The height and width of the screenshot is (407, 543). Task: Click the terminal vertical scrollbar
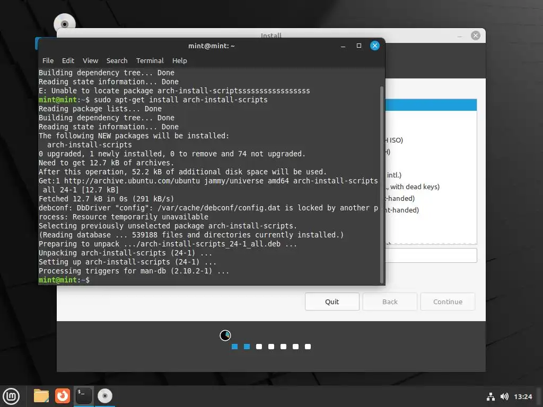click(382, 184)
